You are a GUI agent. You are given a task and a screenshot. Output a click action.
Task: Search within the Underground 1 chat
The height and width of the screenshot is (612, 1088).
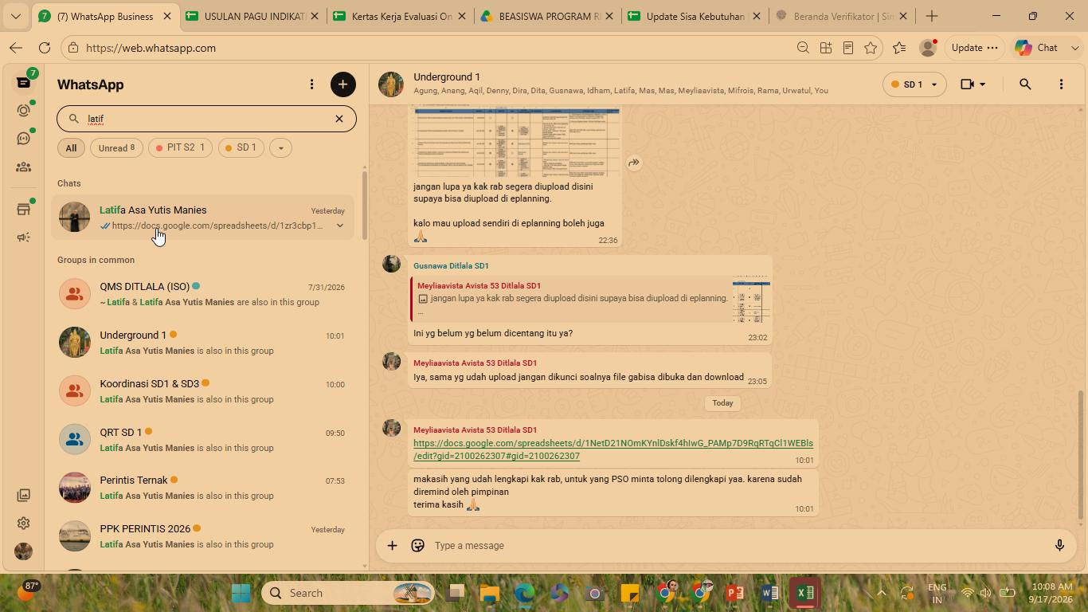[x=1025, y=84]
